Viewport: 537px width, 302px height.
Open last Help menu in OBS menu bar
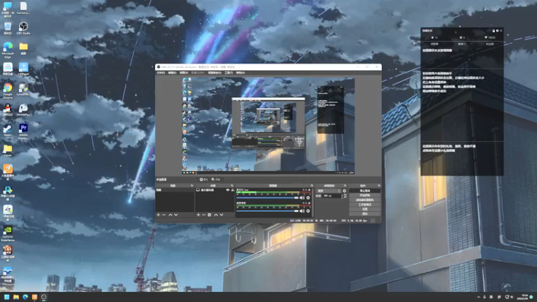coord(240,72)
